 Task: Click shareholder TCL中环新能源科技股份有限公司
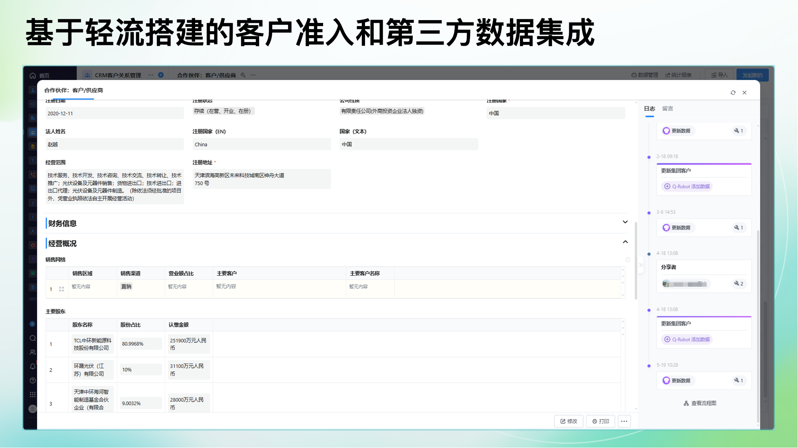tap(93, 344)
